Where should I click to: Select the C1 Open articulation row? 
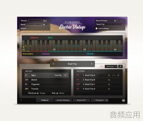tap(46, 75)
